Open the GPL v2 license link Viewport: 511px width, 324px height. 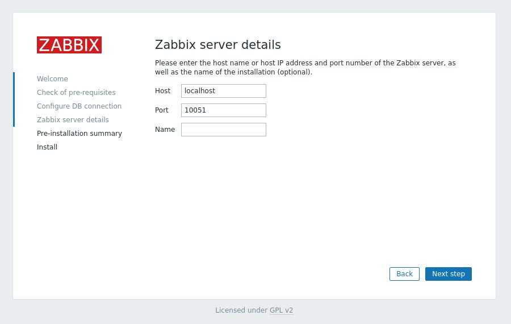click(x=281, y=310)
